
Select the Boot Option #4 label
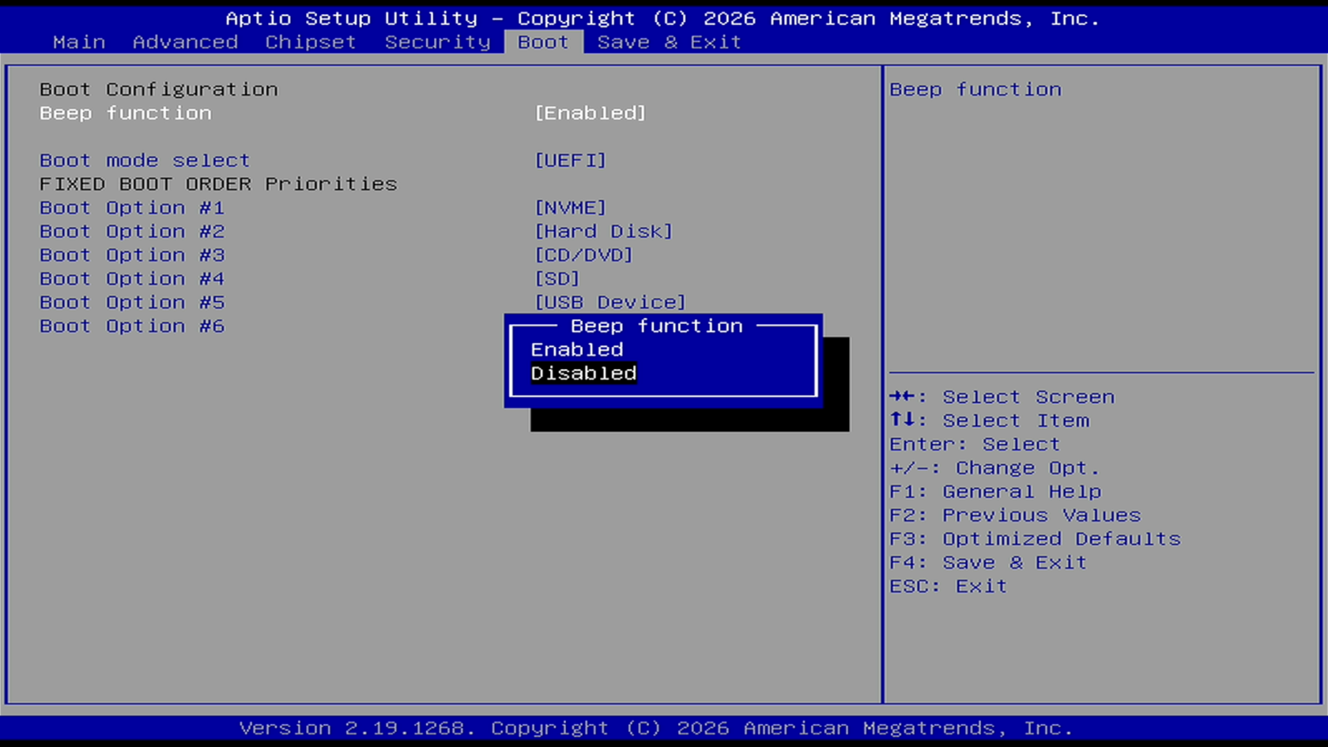point(132,279)
